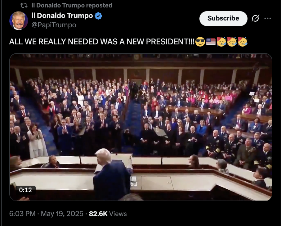Click the sunglasses face emoji
This screenshot has height=226, width=281.
pos(200,42)
